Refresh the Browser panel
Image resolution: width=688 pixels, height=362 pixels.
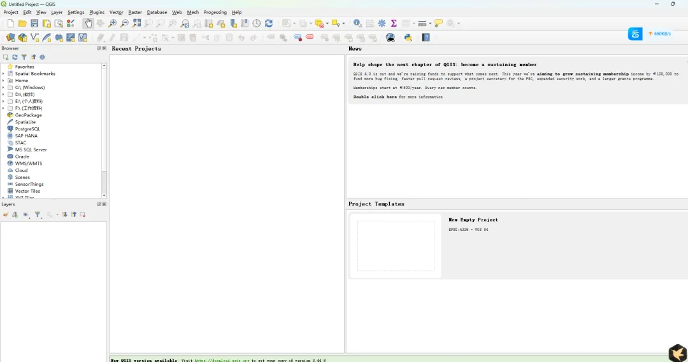click(15, 57)
